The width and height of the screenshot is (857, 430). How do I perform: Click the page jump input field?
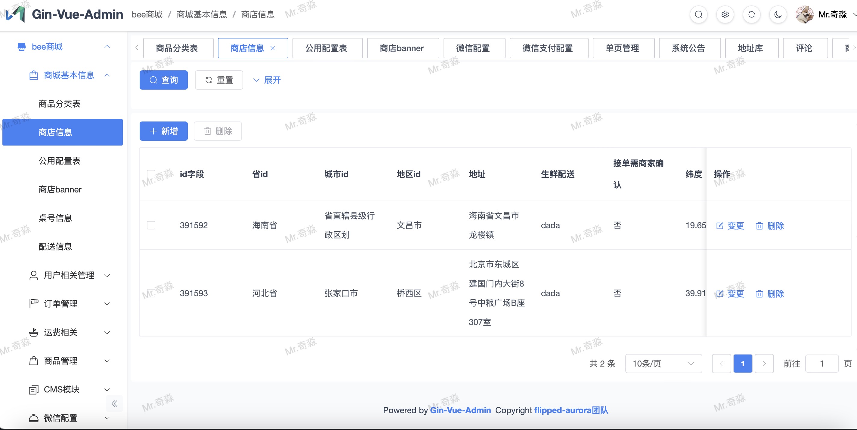coord(821,364)
